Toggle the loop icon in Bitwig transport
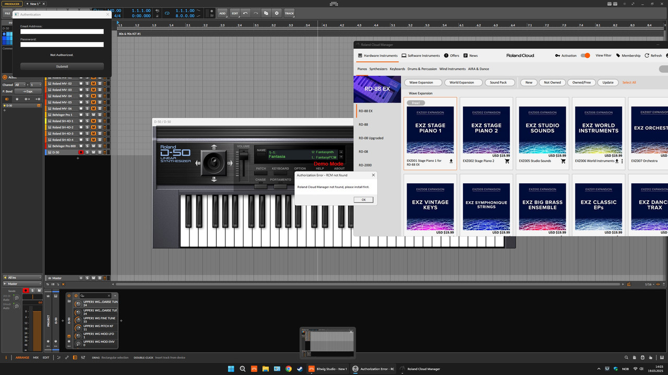The image size is (668, 375). [168, 13]
